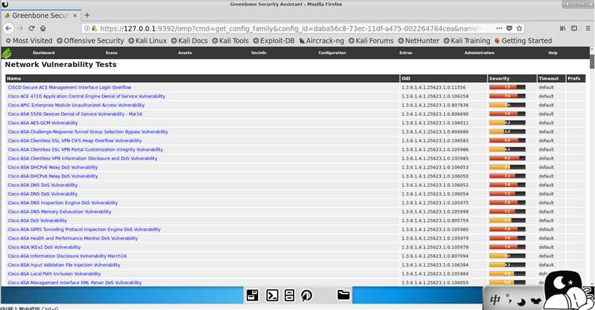Click severity bar for CISCO Secure ACS Login Overflow
Screen dimensions: 595x310
point(507,87)
